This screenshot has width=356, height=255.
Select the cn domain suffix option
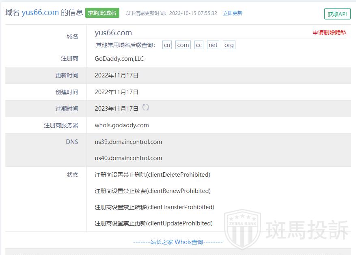[x=167, y=45]
